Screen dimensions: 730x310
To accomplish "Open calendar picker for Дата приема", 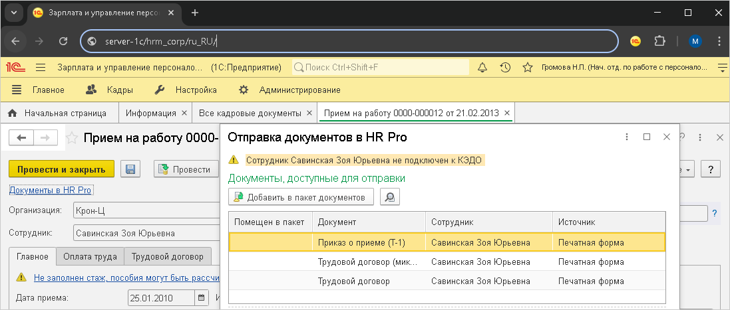I will pyautogui.click(x=201, y=297).
